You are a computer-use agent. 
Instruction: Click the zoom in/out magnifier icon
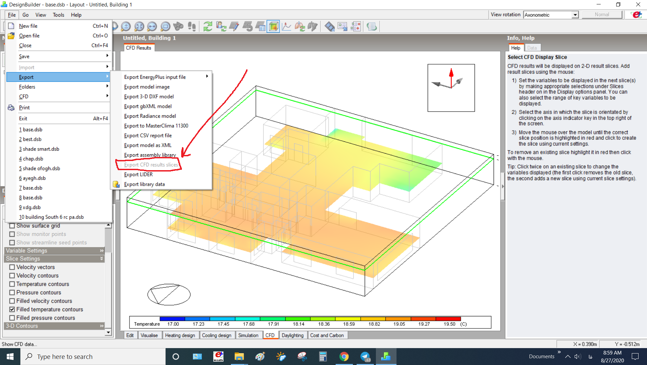coord(126,26)
